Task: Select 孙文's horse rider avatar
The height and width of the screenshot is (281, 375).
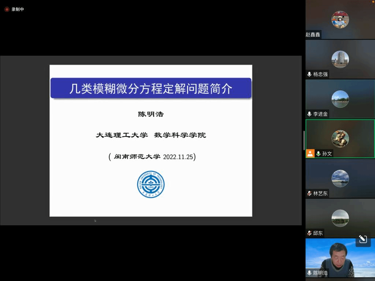Action: pos(340,139)
